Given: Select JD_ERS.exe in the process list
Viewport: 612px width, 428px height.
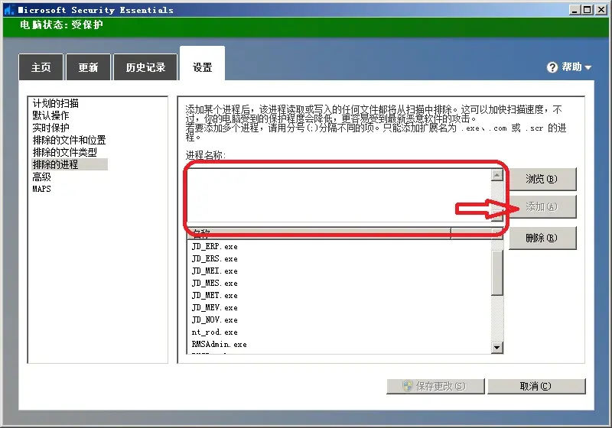Looking at the screenshot, I should pos(215,258).
